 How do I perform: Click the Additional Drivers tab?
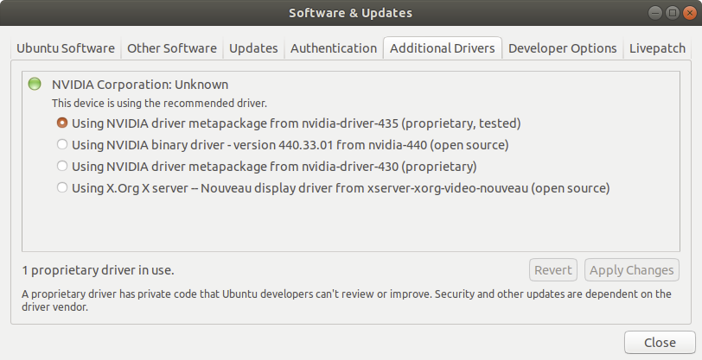[443, 47]
